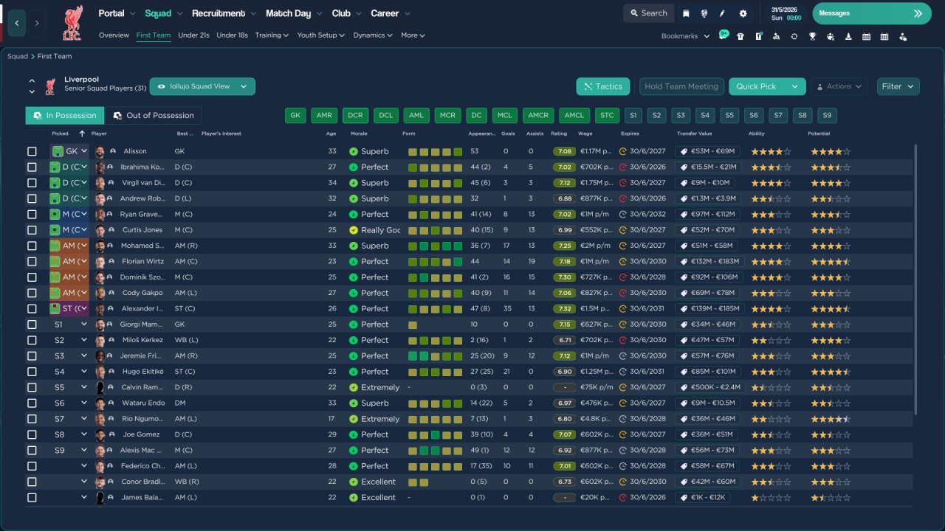Tick the checkbox for Florian Wirtz

pyautogui.click(x=32, y=261)
